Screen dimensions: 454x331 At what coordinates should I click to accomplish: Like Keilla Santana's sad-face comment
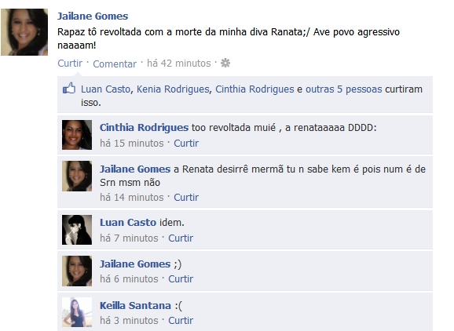coord(181,320)
